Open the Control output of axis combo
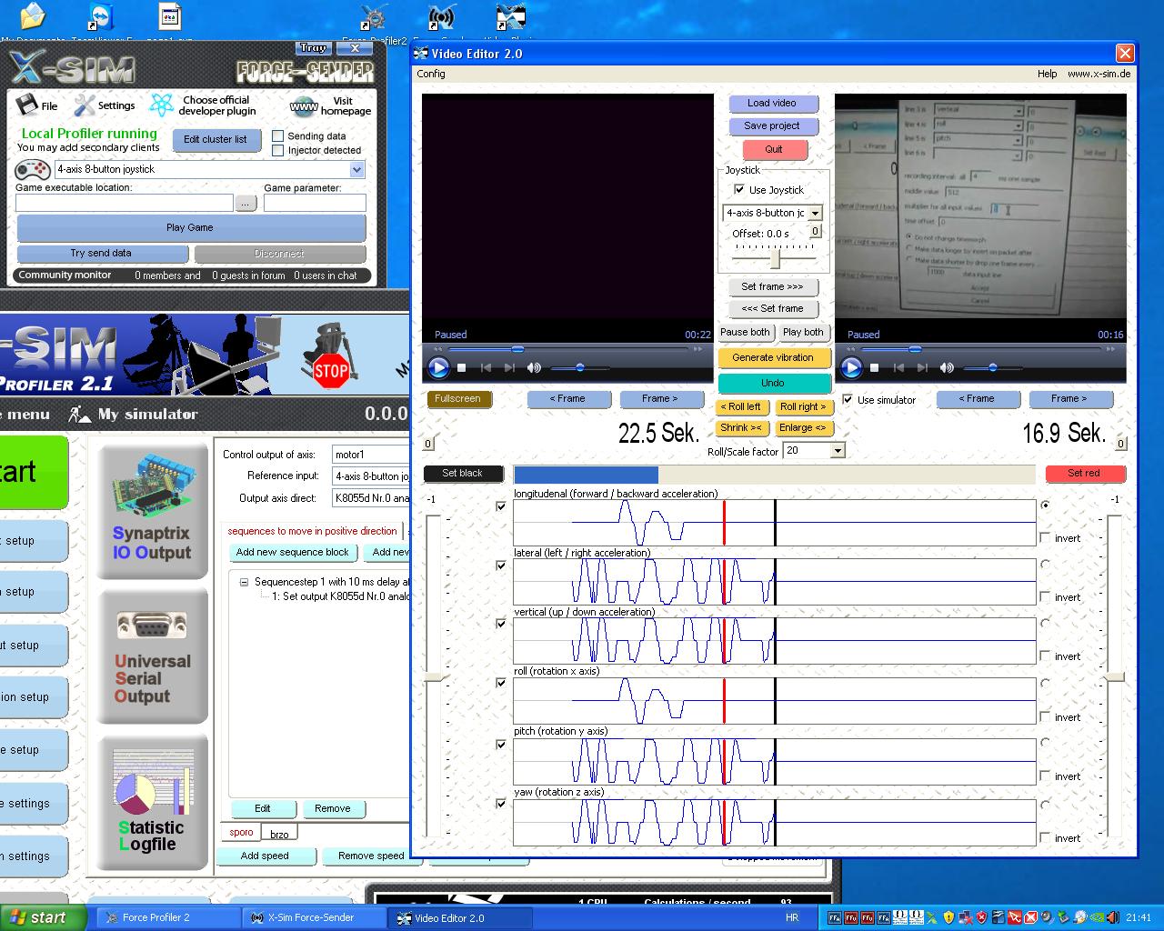The height and width of the screenshot is (931, 1164). coord(371,454)
